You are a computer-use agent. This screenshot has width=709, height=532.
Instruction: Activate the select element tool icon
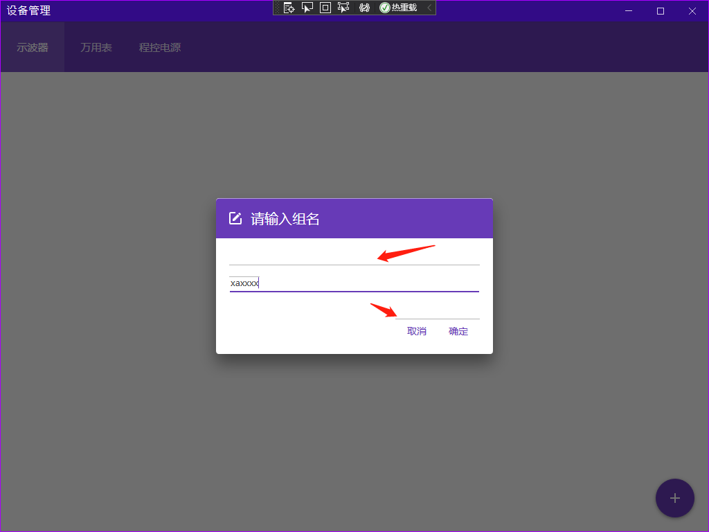click(x=307, y=8)
